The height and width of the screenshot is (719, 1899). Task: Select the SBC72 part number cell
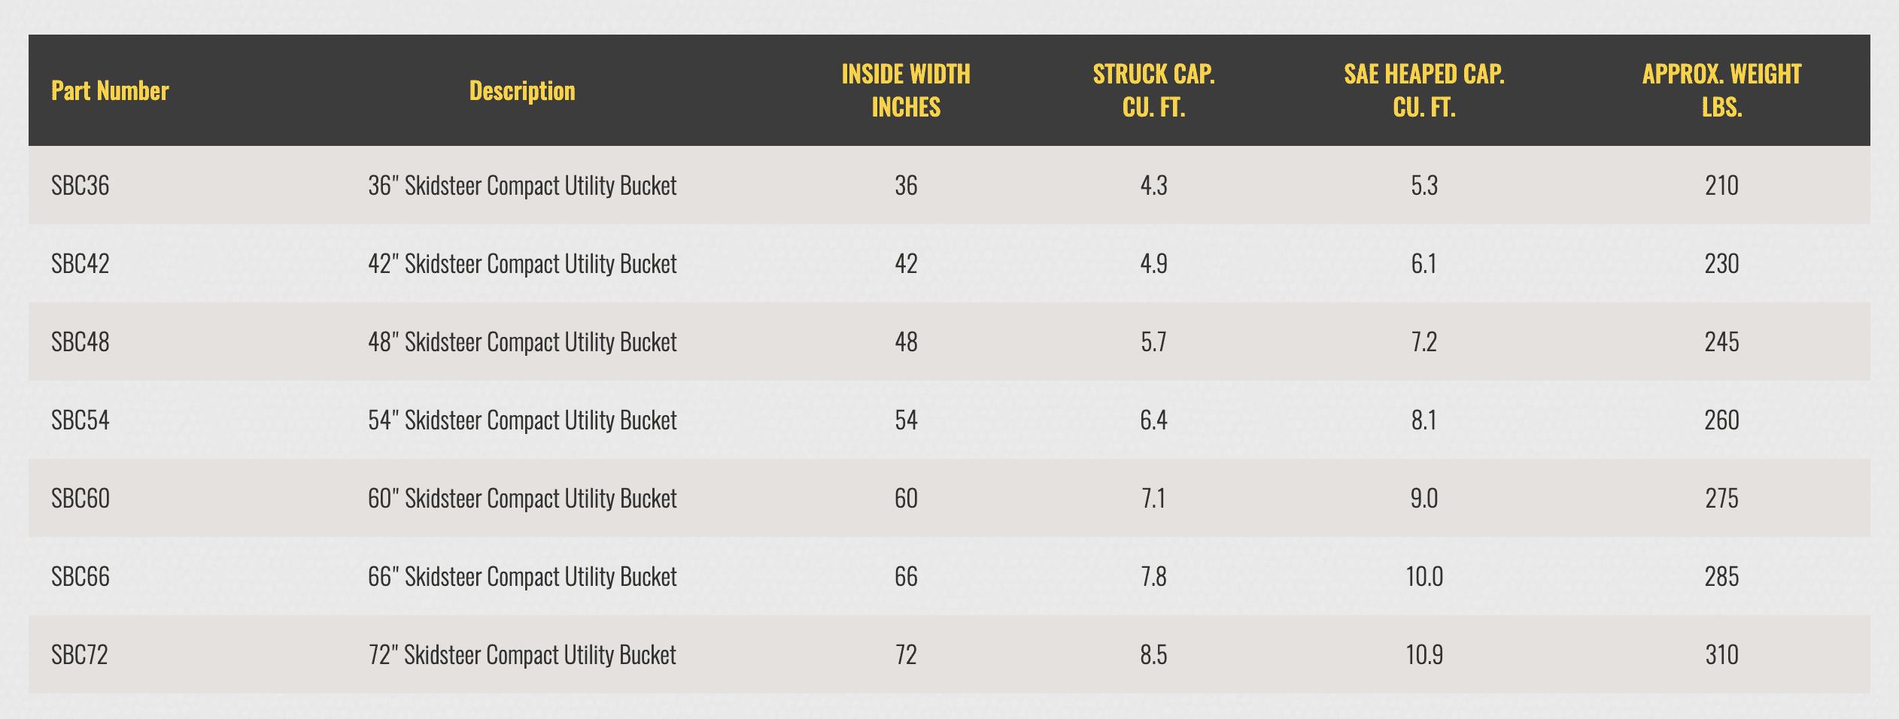80,655
